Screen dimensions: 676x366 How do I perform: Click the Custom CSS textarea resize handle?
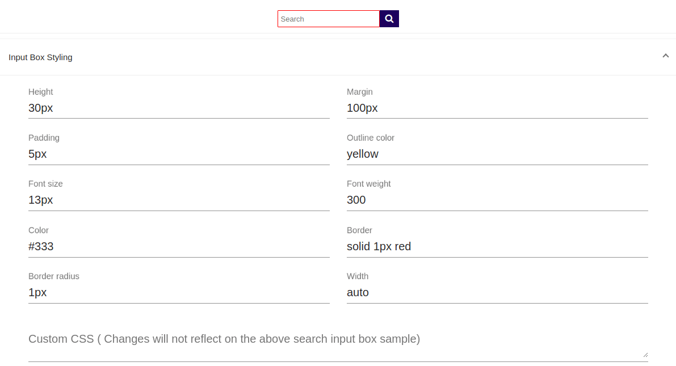[645, 355]
